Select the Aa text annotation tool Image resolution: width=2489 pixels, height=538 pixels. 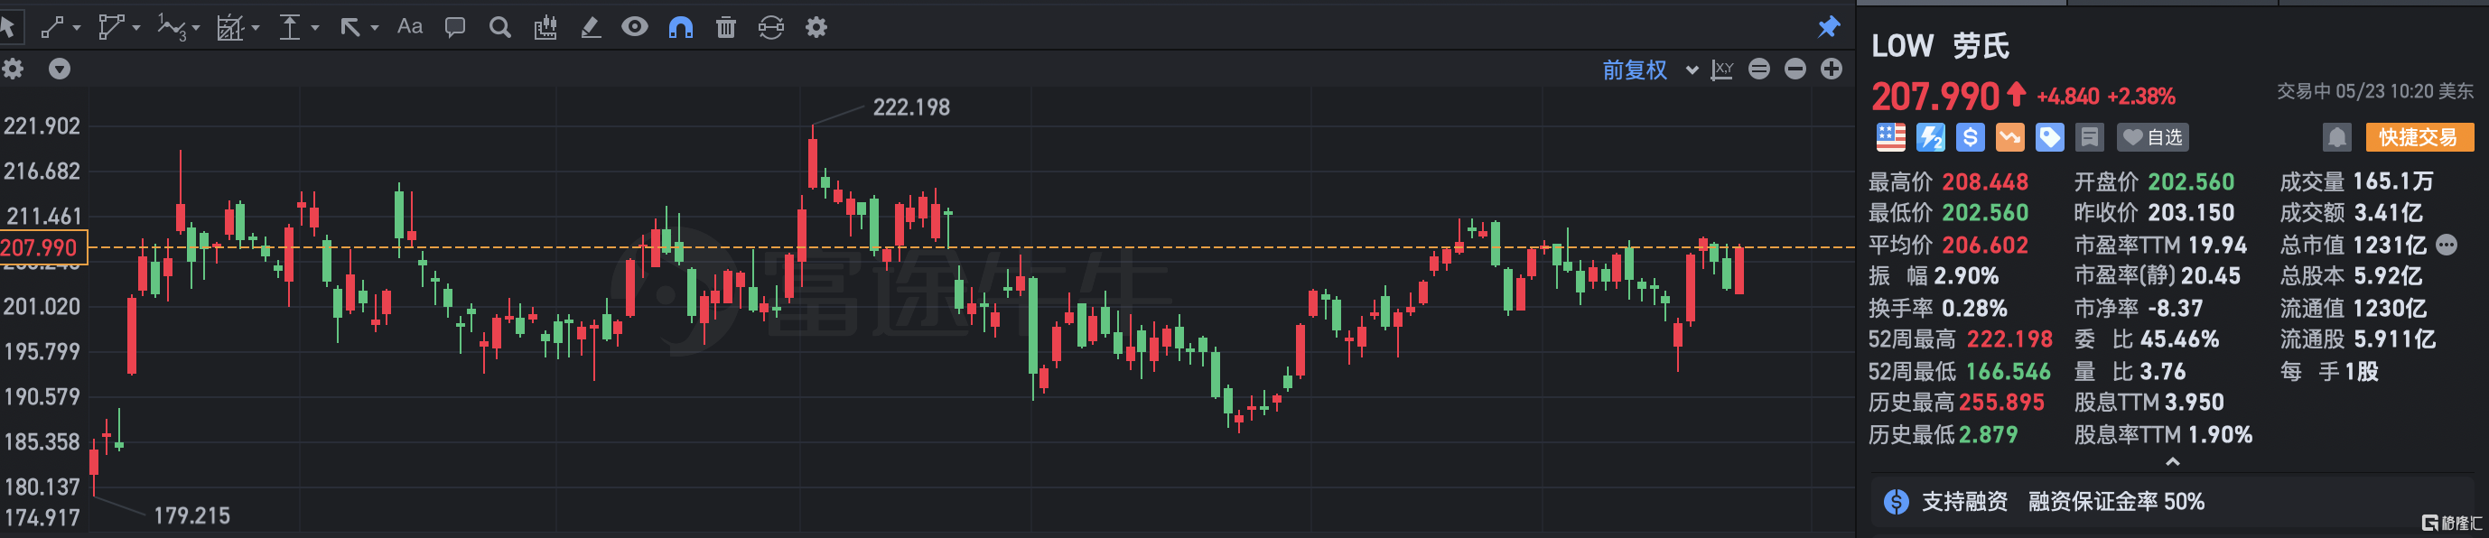pos(410,27)
